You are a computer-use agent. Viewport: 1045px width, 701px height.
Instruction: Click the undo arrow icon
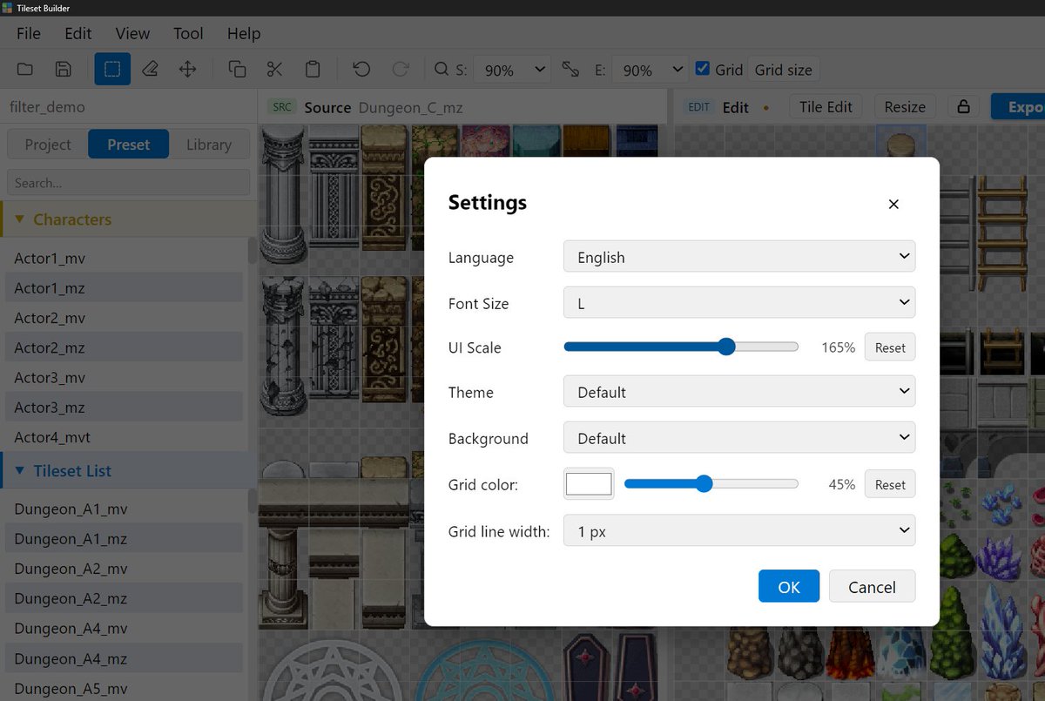361,70
